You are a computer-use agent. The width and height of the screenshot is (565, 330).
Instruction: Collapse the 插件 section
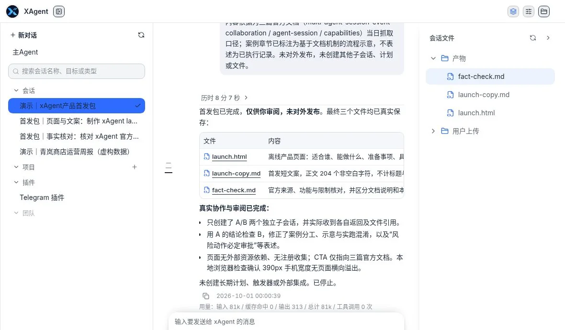(16, 182)
